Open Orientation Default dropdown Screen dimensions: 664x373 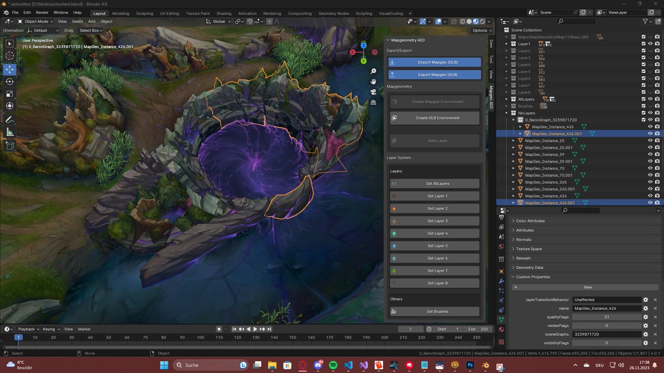[44, 30]
